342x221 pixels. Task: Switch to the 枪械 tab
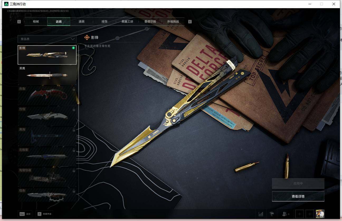pos(36,22)
